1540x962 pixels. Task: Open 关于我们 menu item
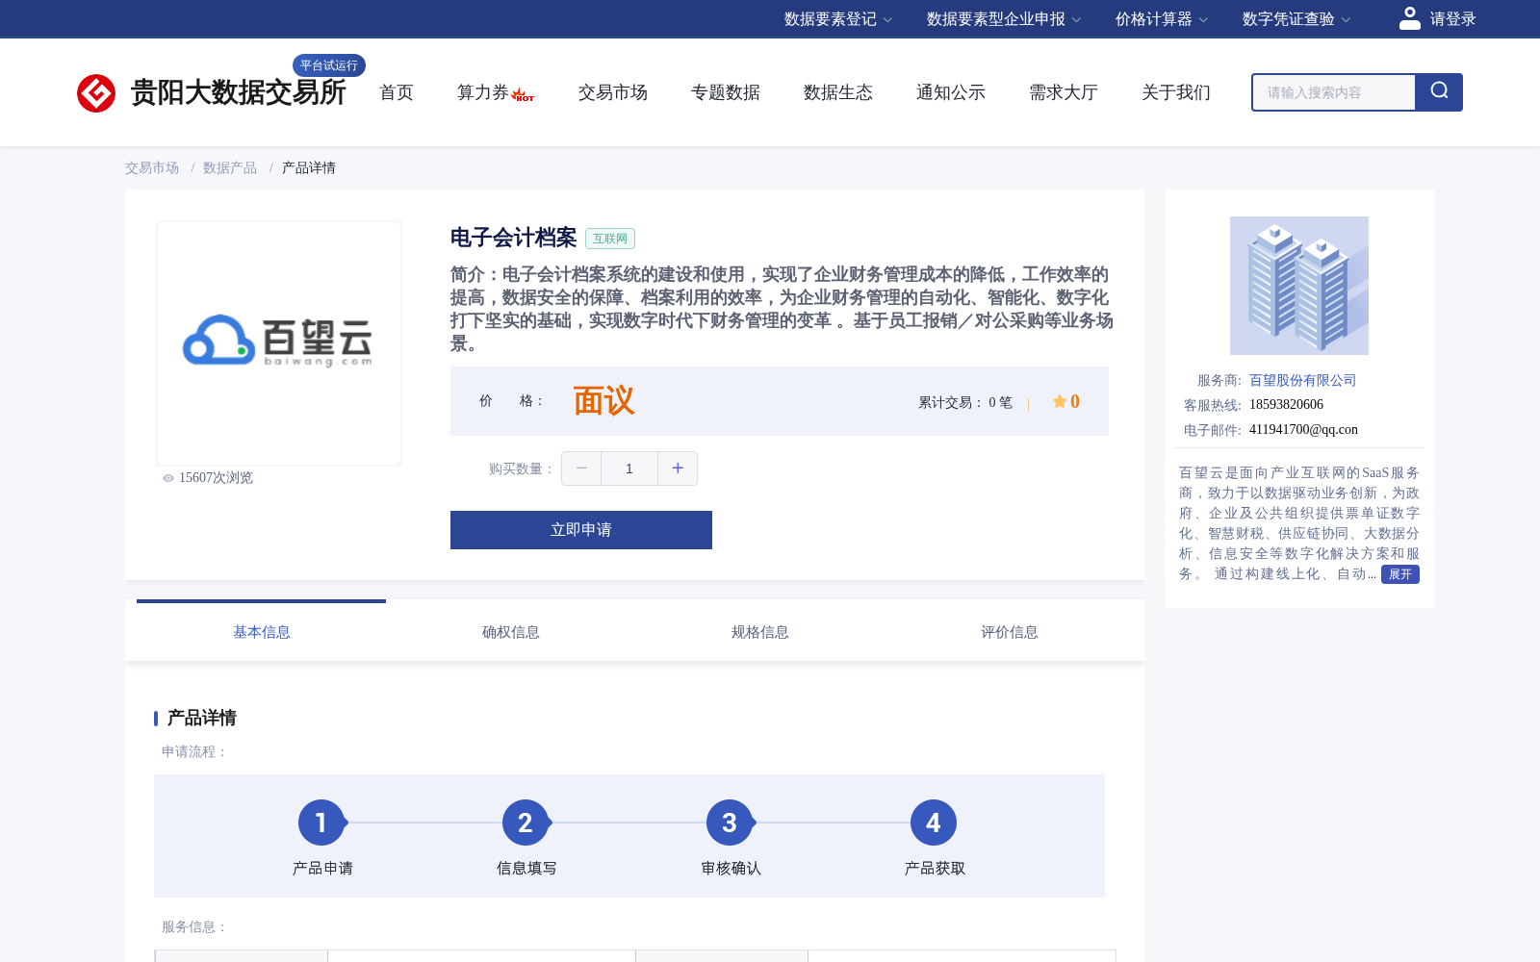pyautogui.click(x=1176, y=92)
